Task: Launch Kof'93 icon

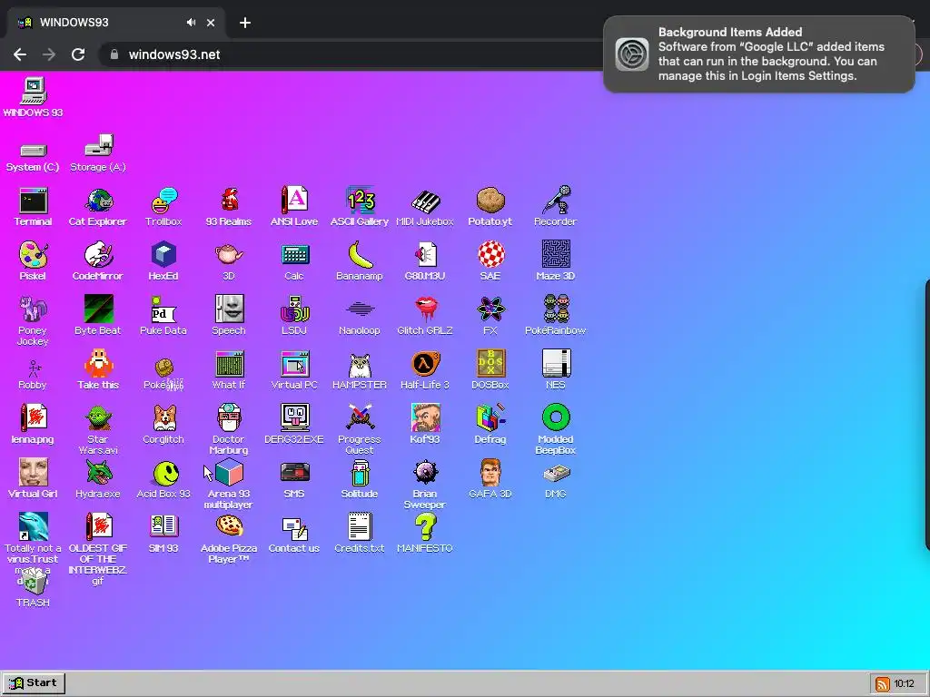Action: 425,417
